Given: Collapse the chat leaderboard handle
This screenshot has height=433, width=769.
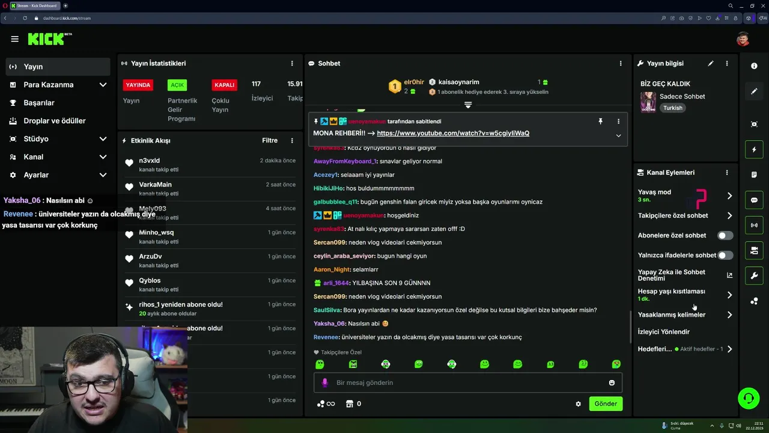Looking at the screenshot, I should (468, 105).
